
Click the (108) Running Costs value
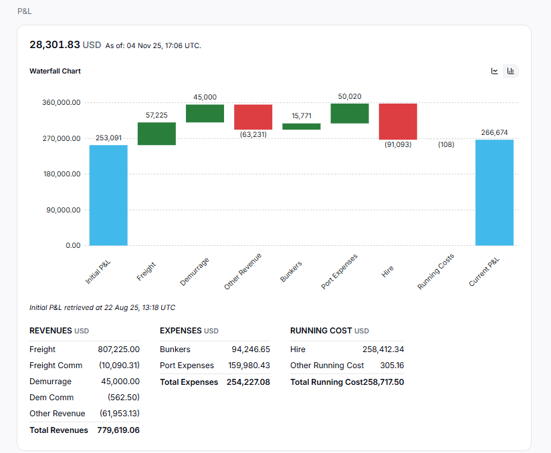coord(446,145)
